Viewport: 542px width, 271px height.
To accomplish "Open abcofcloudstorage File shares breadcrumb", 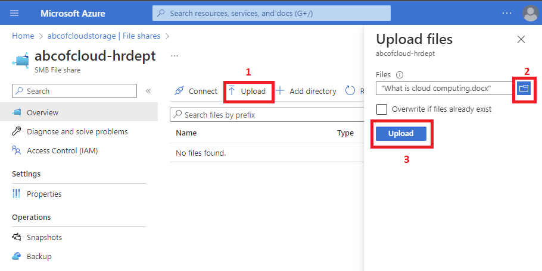I will (105, 36).
